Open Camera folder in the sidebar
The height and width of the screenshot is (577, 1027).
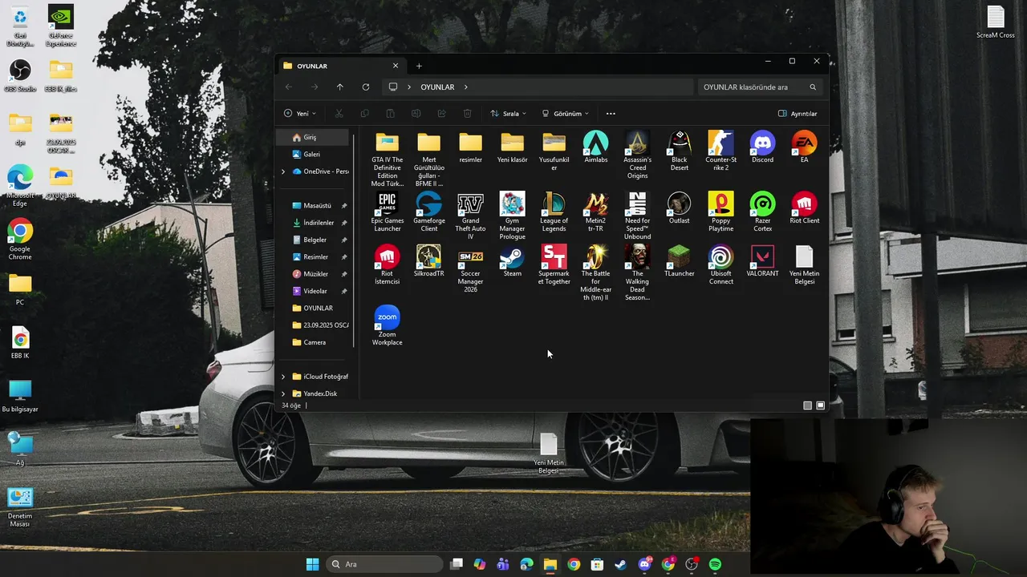click(313, 342)
